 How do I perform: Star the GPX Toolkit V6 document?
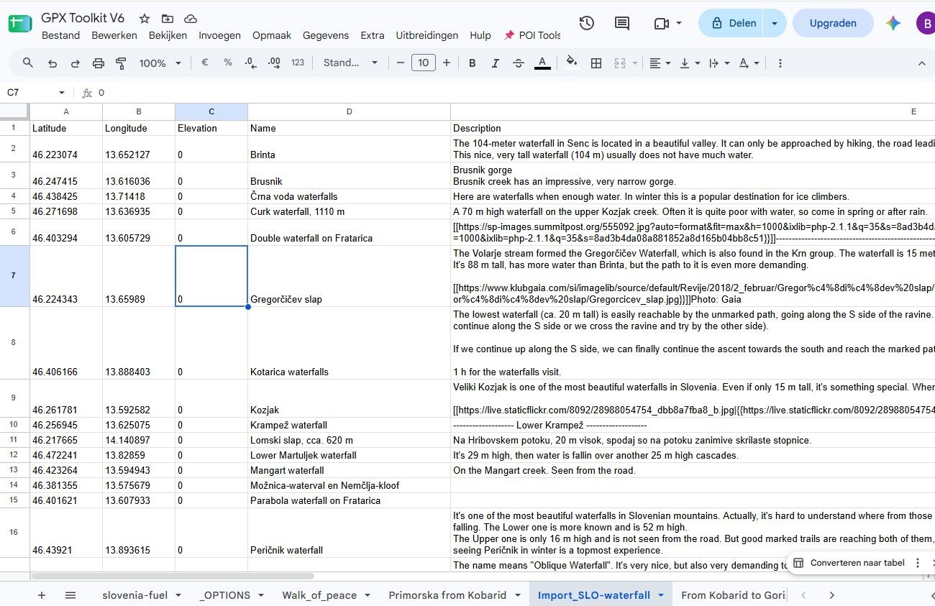coord(145,19)
